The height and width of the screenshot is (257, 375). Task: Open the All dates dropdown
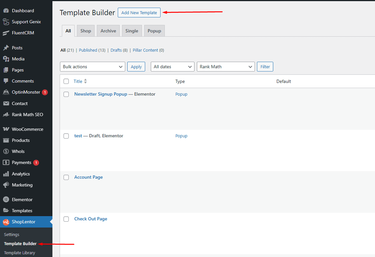tap(172, 67)
